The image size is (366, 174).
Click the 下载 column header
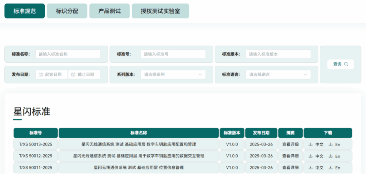pyautogui.click(x=328, y=133)
